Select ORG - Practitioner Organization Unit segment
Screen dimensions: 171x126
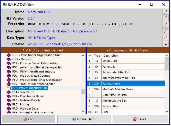click(x=36, y=55)
